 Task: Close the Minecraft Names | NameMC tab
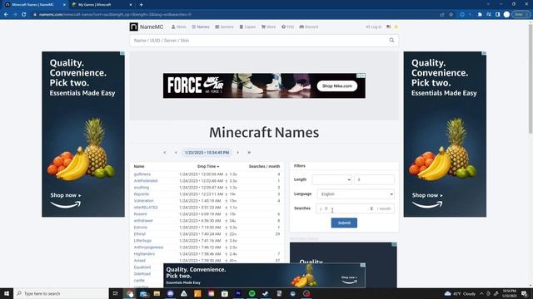coord(64,5)
